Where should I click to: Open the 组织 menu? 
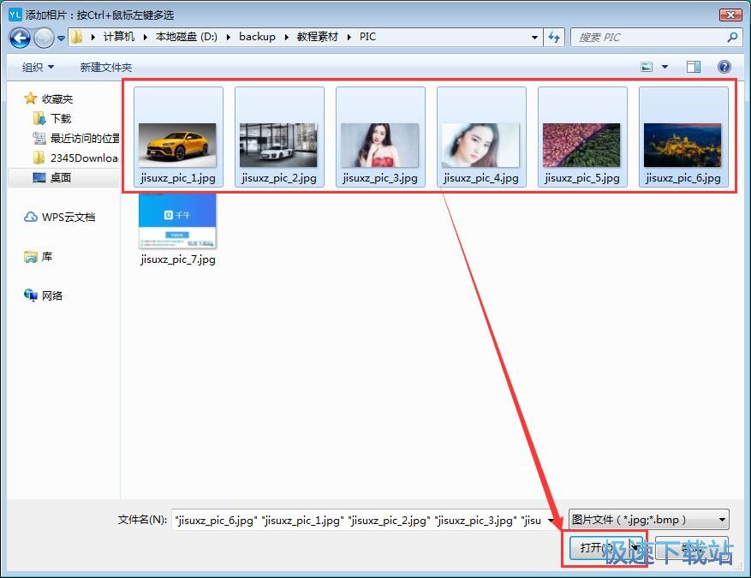pyautogui.click(x=38, y=67)
